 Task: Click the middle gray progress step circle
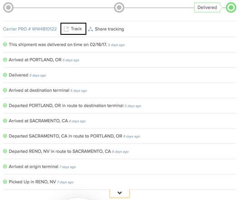119,7
